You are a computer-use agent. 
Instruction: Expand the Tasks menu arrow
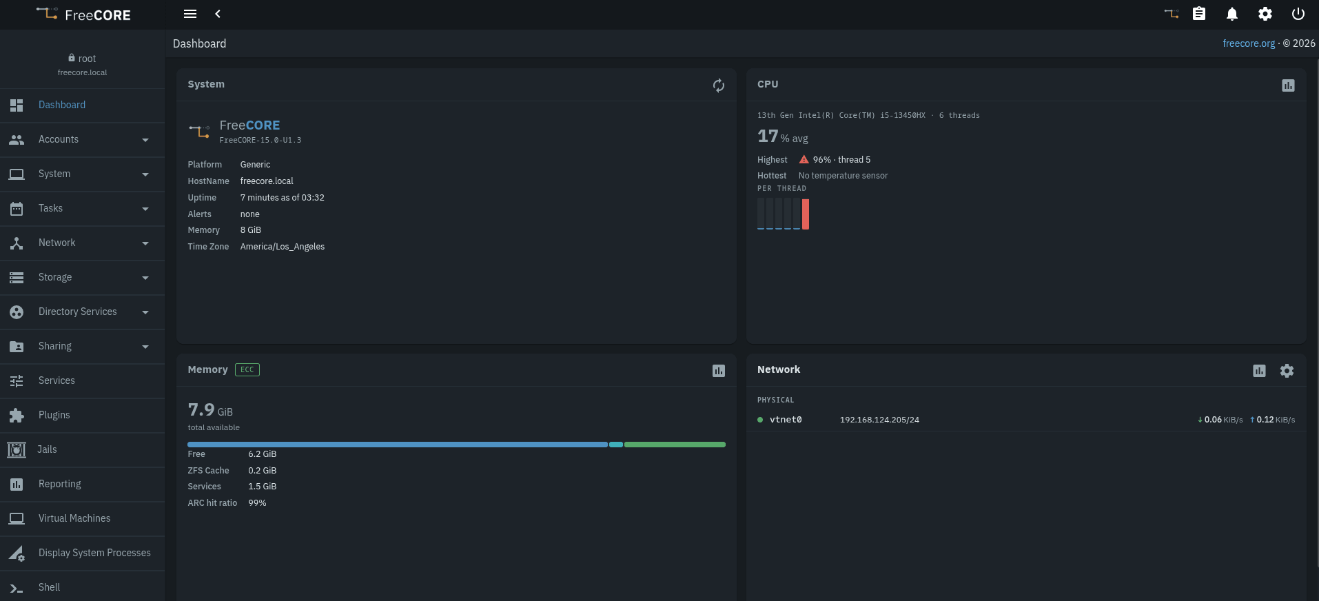pyautogui.click(x=145, y=209)
